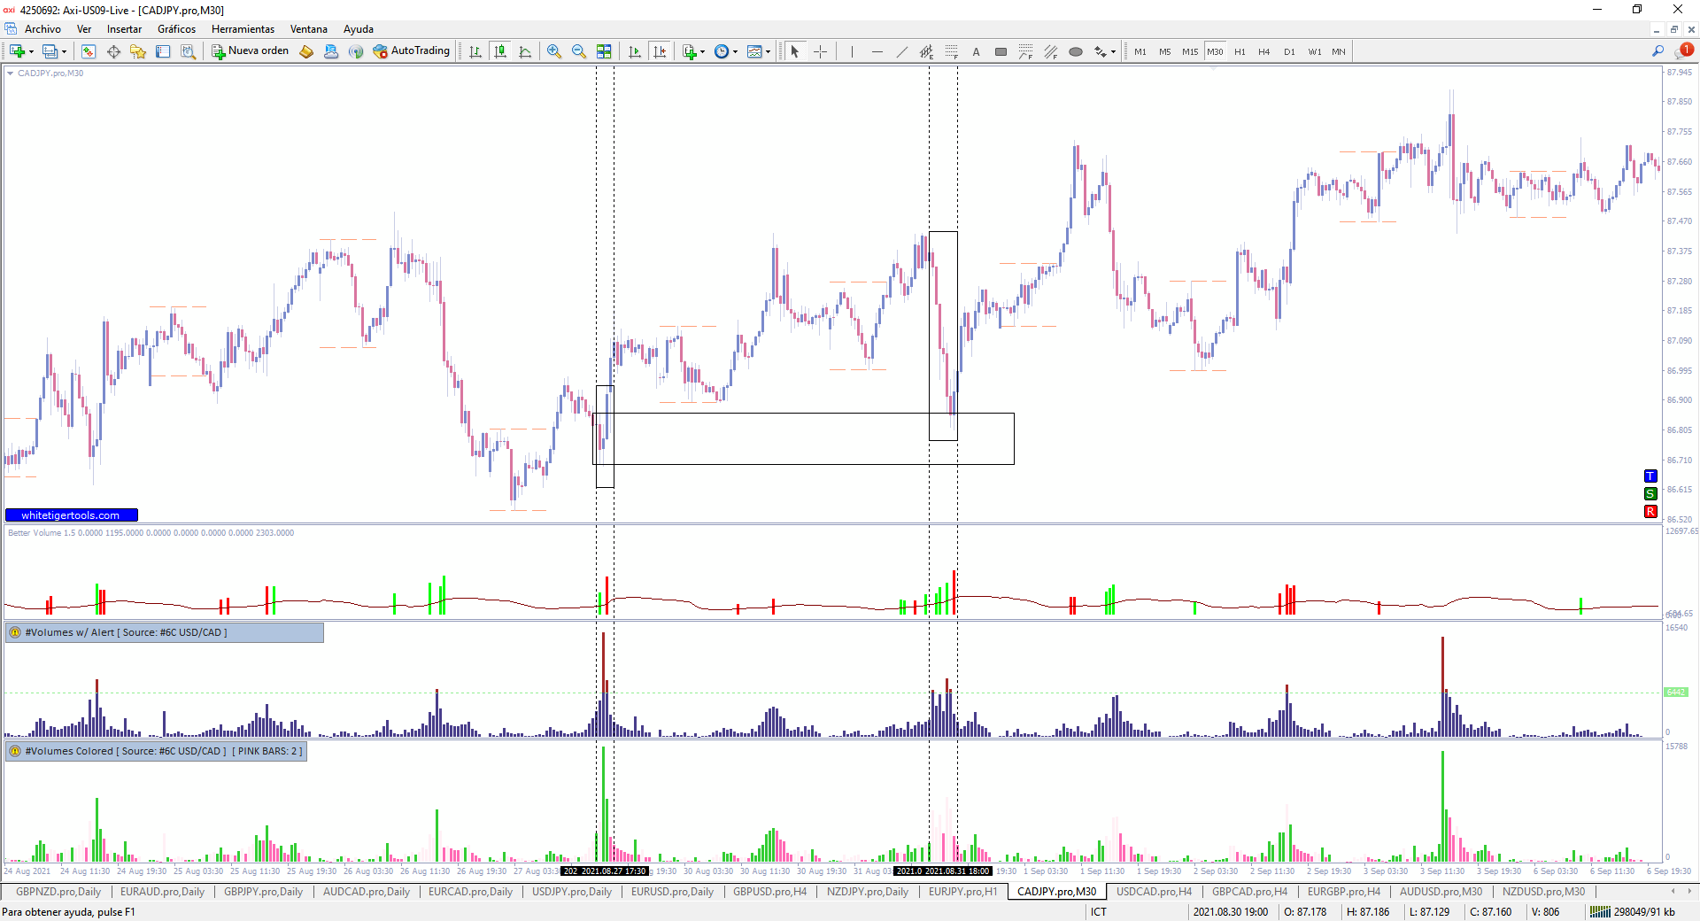Click the green S chart button
The height and width of the screenshot is (921, 1700).
click(x=1650, y=494)
